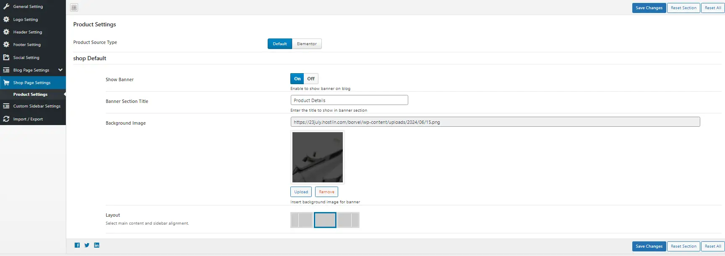This screenshot has height=256, width=725.
Task: Switch Show Banner to On
Action: (x=297, y=79)
